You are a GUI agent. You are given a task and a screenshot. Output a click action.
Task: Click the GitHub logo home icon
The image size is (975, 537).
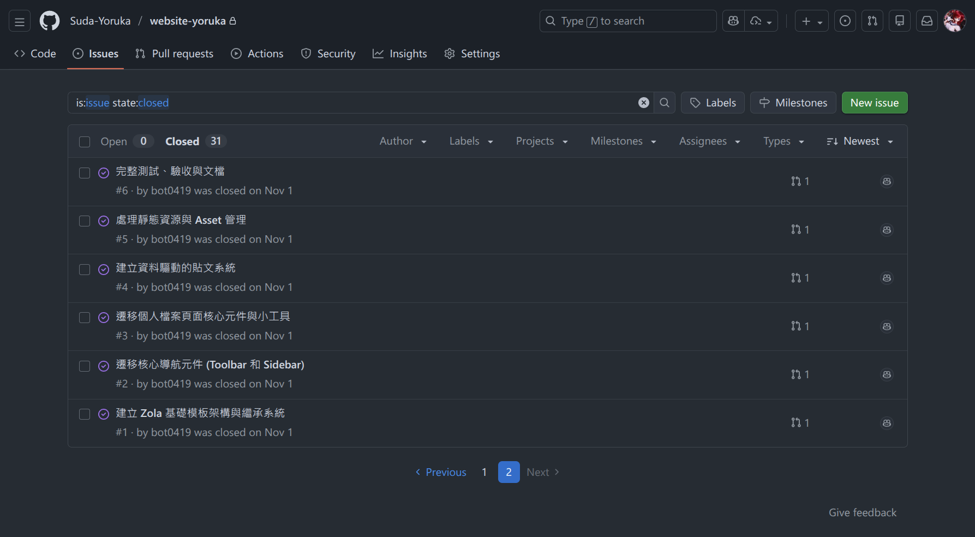pyautogui.click(x=50, y=21)
